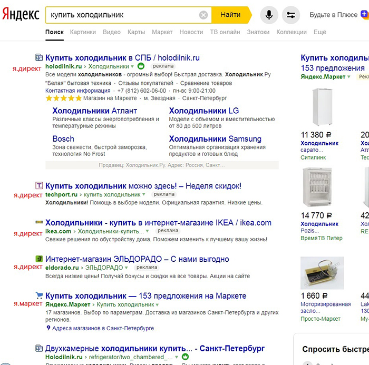Expand dropdown arrow next to eldorado.ru ЭЛЬДОРАДО
This screenshot has width=369, height=365.
coord(127,268)
